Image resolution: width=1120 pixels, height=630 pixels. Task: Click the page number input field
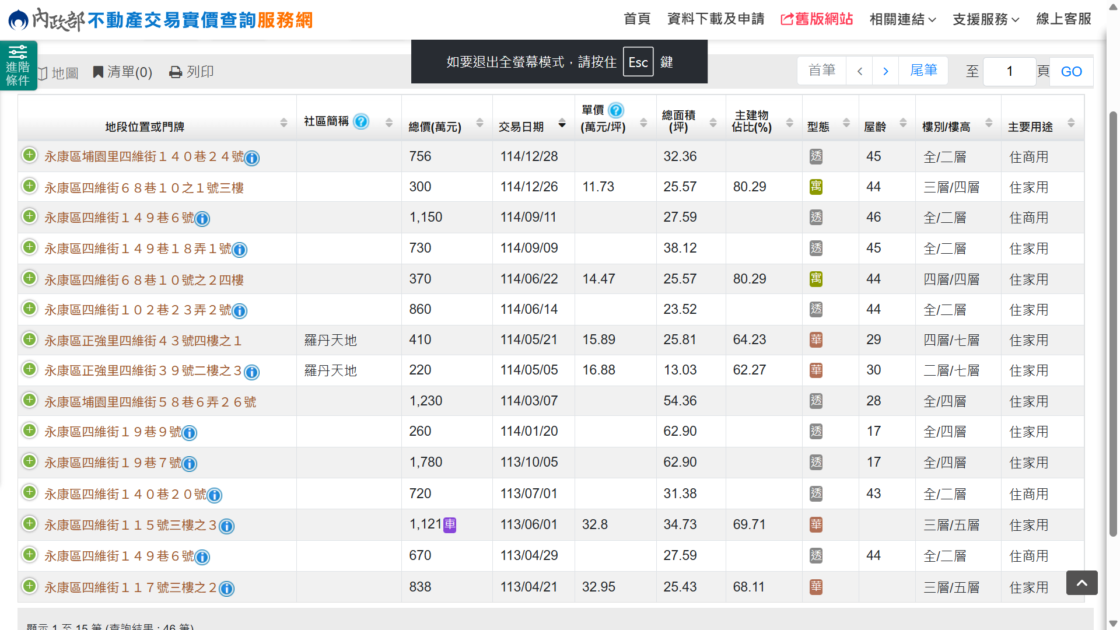coord(1009,72)
